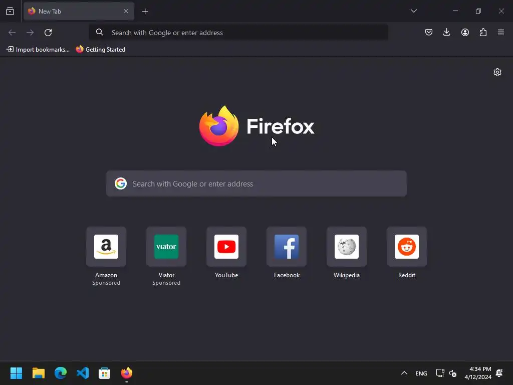Launch Visual Studio Code from taskbar
513x385 pixels.
[83, 373]
